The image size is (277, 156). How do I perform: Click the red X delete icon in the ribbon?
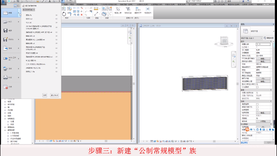coord(82,15)
